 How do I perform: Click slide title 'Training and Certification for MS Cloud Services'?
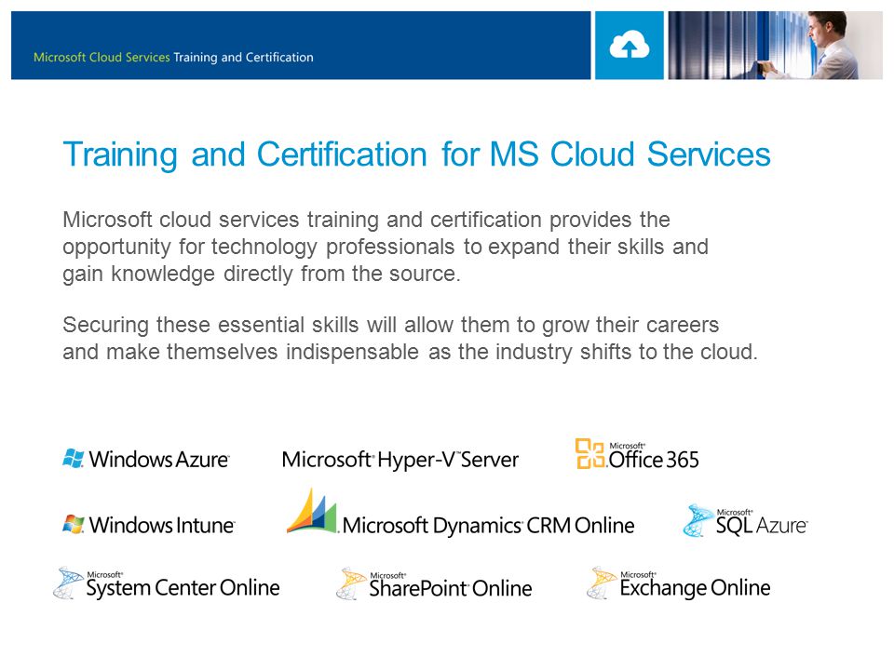click(x=417, y=154)
